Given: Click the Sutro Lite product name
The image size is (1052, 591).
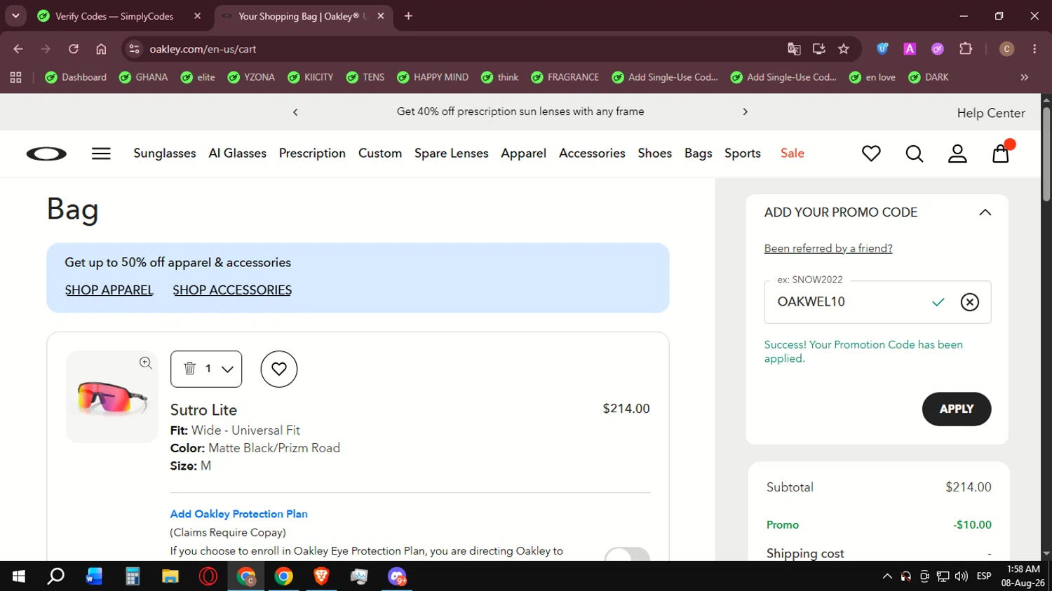Looking at the screenshot, I should pyautogui.click(x=203, y=410).
